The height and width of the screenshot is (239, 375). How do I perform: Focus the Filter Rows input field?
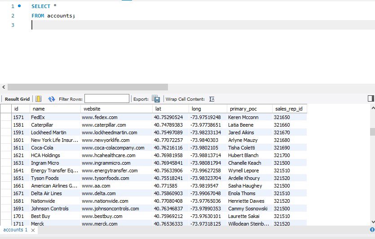coord(107,98)
